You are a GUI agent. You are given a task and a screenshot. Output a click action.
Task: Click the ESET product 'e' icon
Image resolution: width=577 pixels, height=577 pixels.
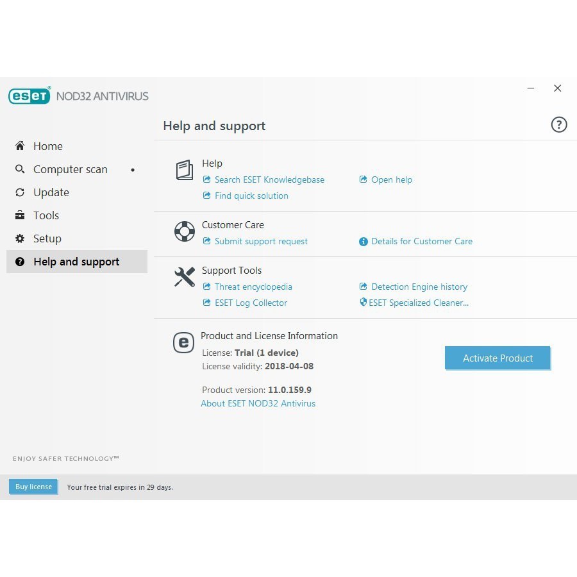[183, 342]
